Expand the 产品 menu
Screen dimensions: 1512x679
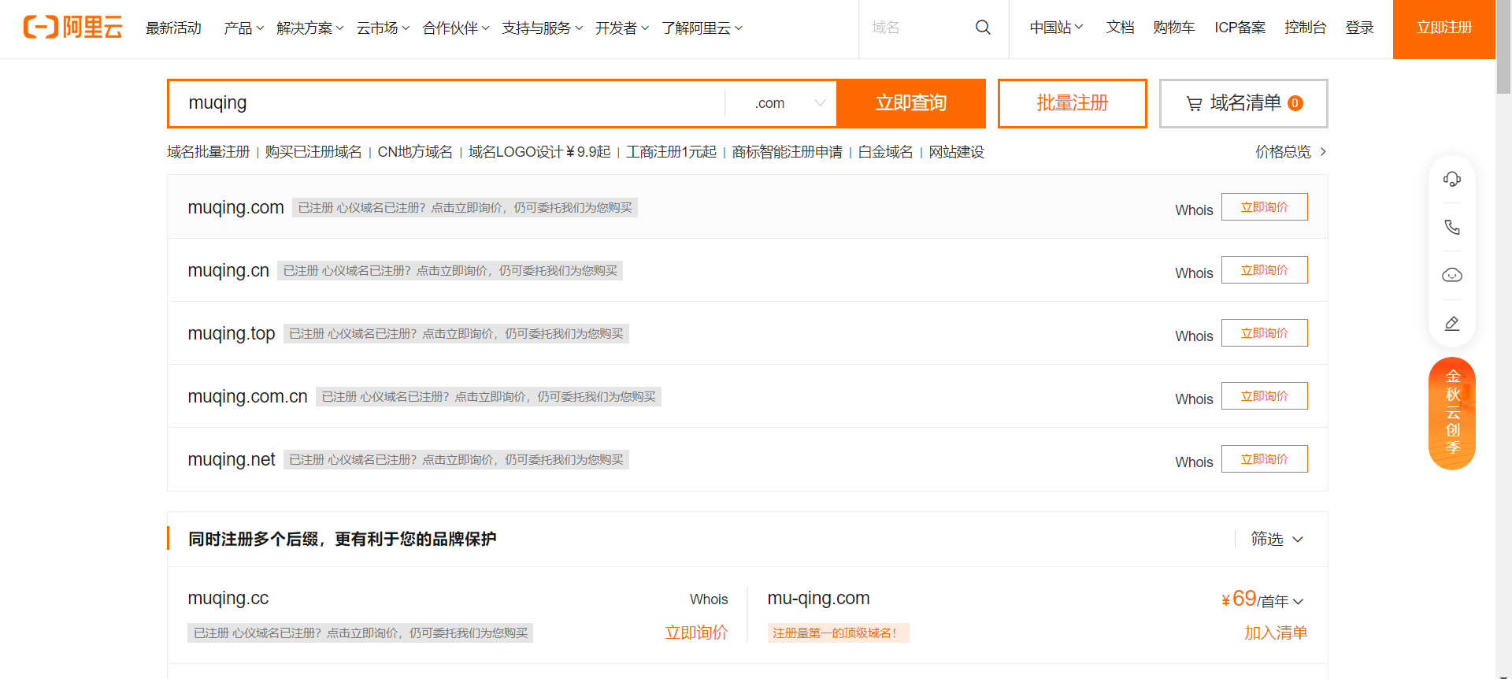243,28
